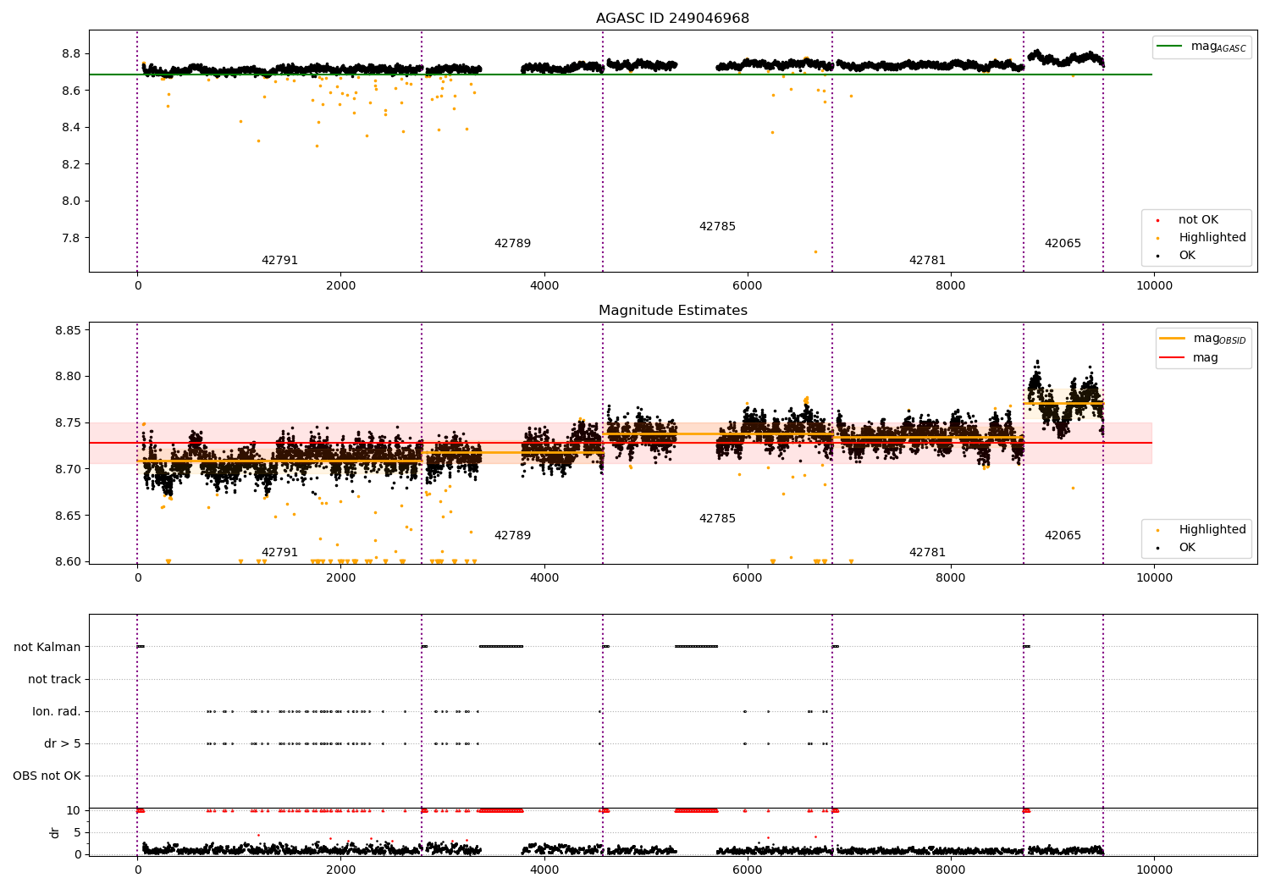Click the green mag AGASC legend entry
Viewport: 1270px width, 889px height.
pyautogui.click(x=1201, y=47)
